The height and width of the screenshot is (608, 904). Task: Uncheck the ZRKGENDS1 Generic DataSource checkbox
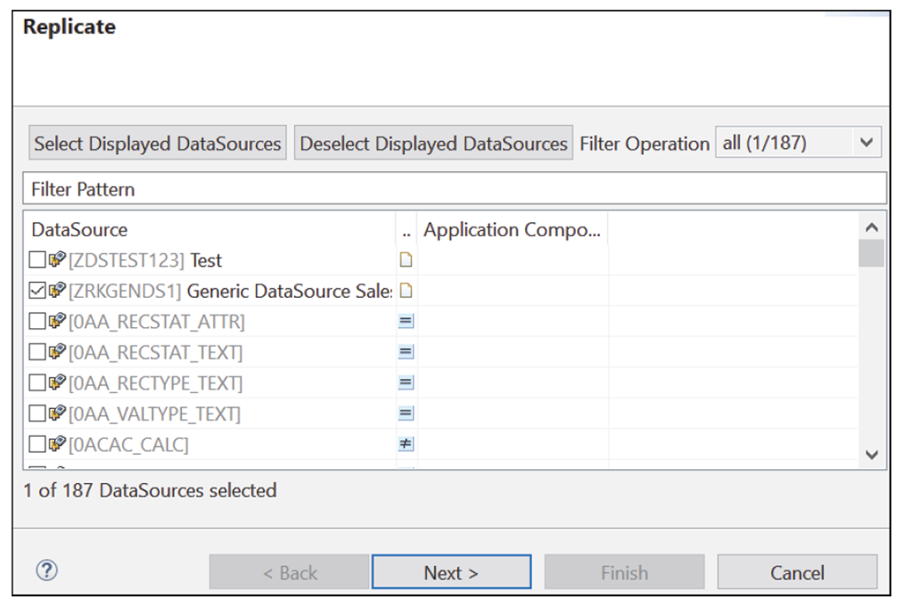(x=39, y=291)
